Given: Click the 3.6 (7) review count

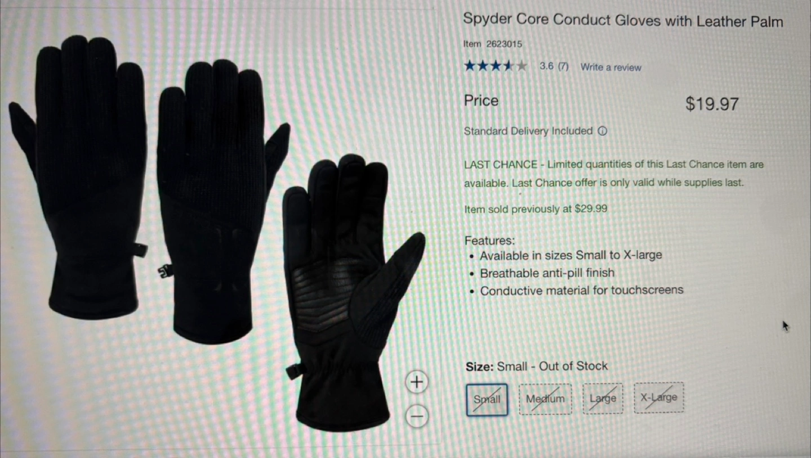Looking at the screenshot, I should click(x=554, y=66).
